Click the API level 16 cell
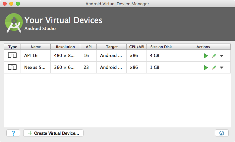This screenshot has width=235, height=142. [88, 56]
